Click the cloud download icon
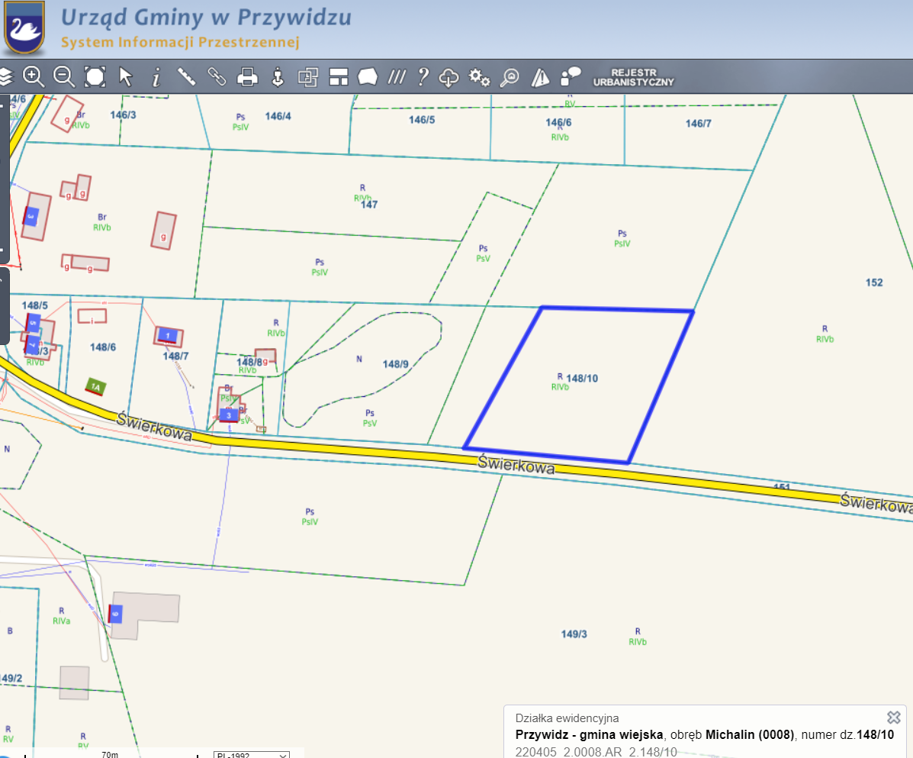Image resolution: width=913 pixels, height=758 pixels. coord(450,76)
